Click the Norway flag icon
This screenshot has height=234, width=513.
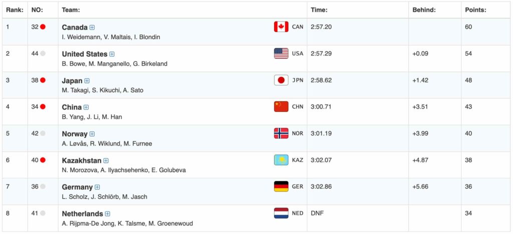(x=281, y=133)
